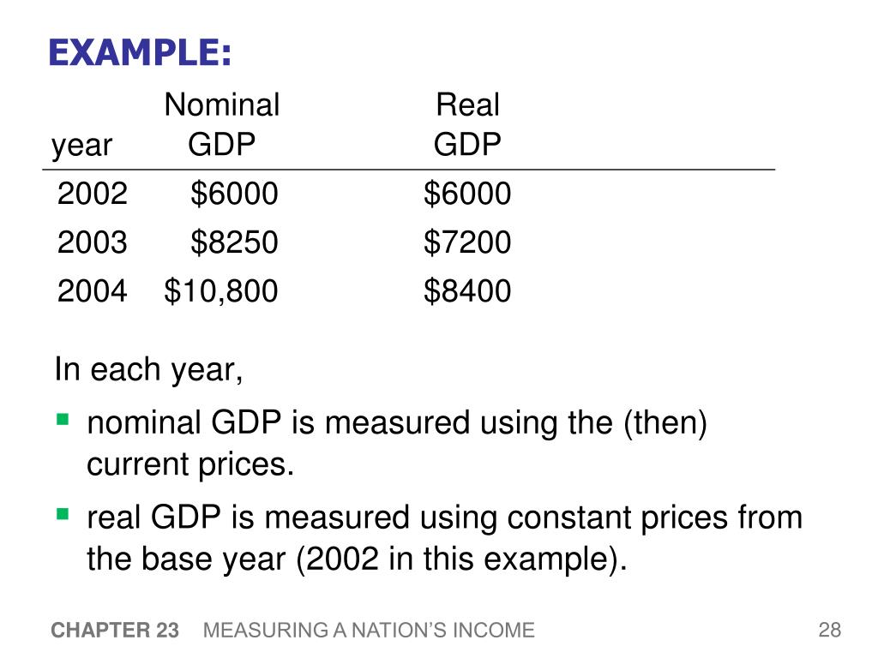Click slide number 28 in the footer
The image size is (878, 658).
click(x=830, y=631)
